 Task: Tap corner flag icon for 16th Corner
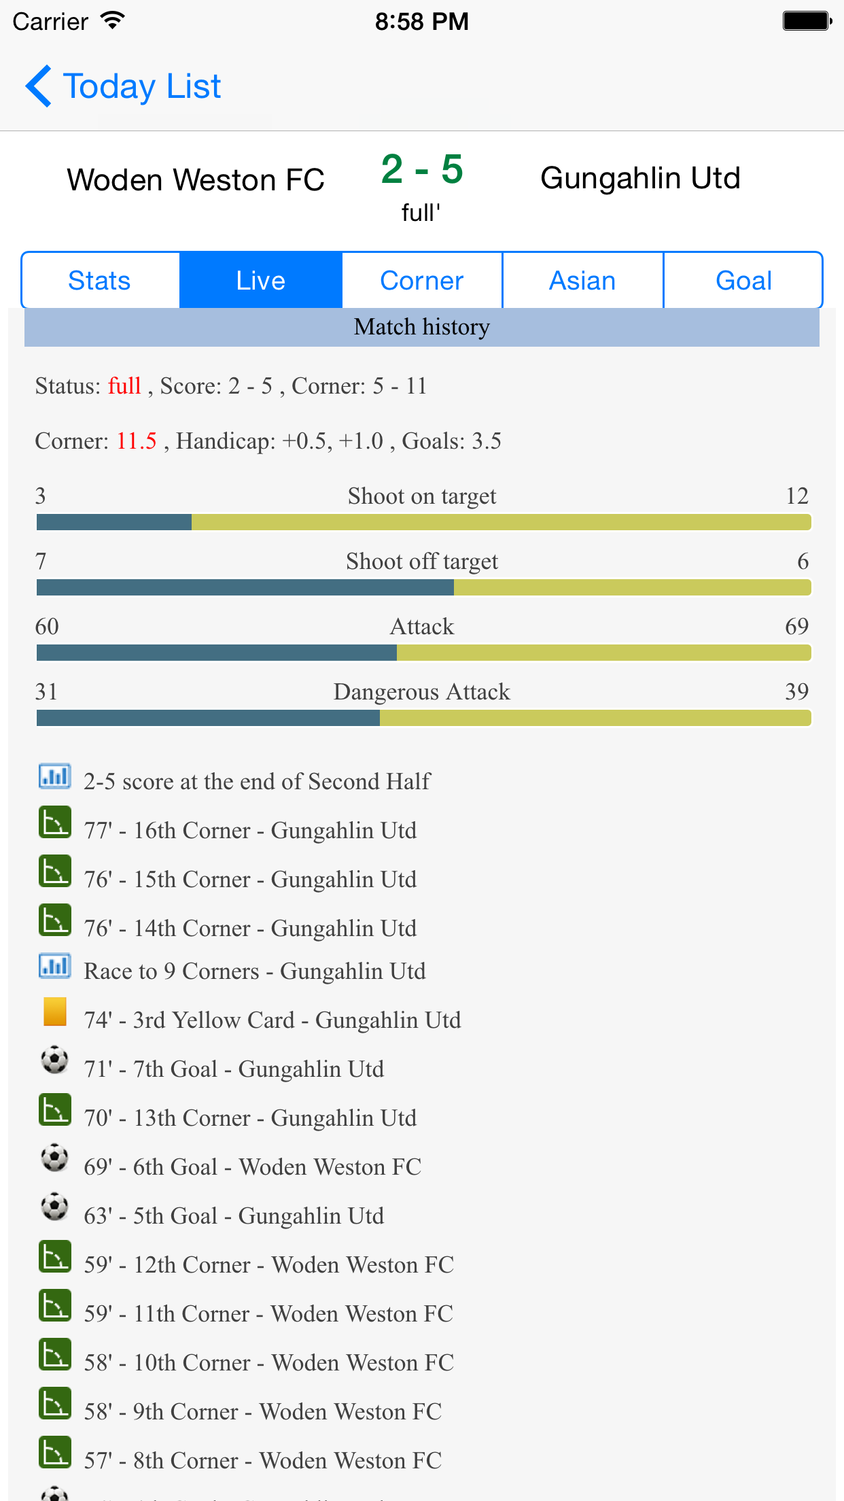(x=54, y=823)
